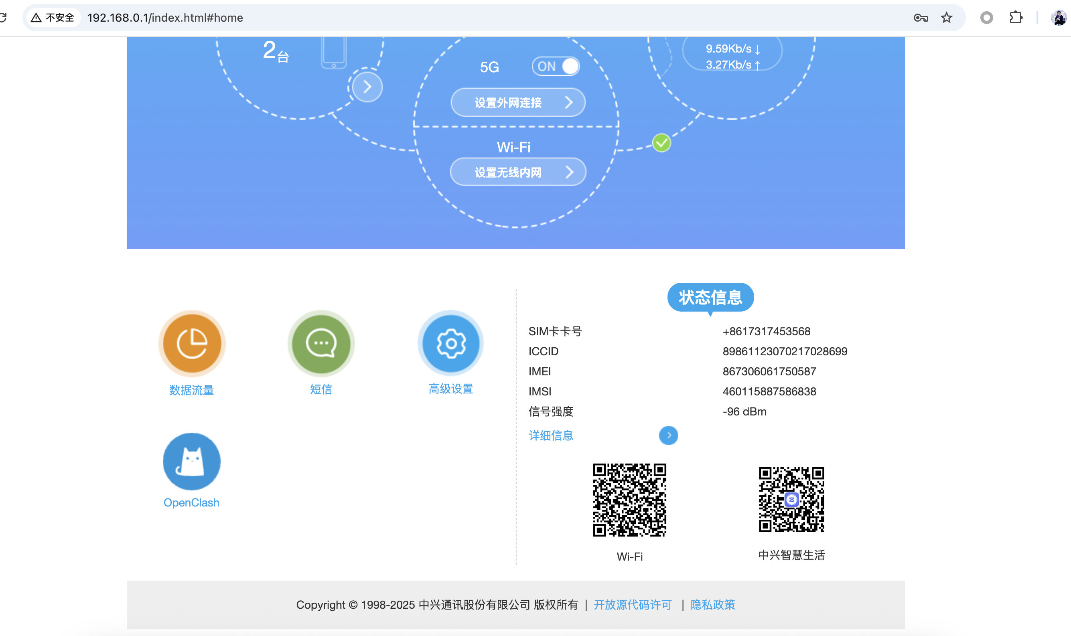
Task: Click the Wi-Fi heading in center circle
Action: [513, 148]
